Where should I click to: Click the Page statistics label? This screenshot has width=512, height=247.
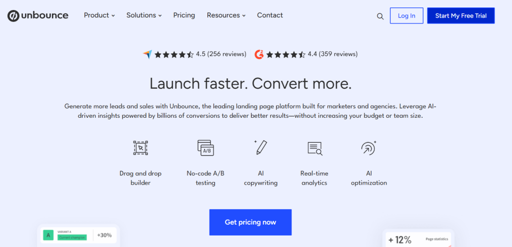click(x=437, y=239)
